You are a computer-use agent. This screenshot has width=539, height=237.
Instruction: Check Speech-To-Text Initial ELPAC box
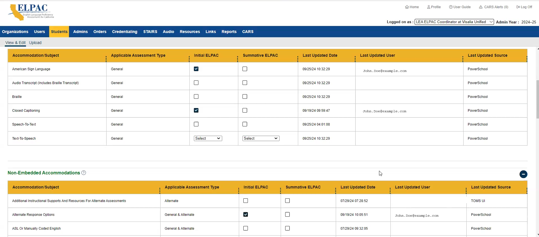196,124
